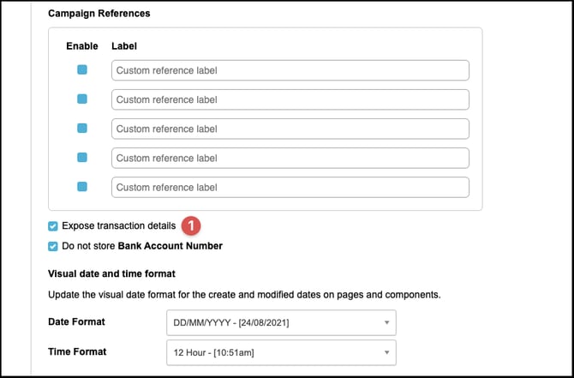
Task: Focus the first Custom reference label field
Action: (x=290, y=70)
